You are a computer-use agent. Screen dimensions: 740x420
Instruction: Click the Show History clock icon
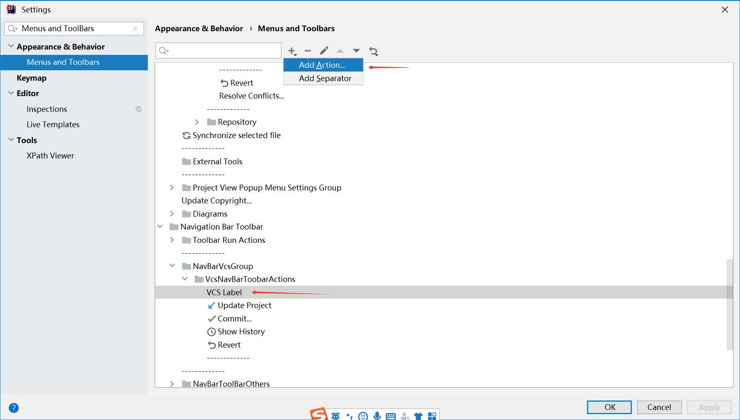(x=212, y=332)
